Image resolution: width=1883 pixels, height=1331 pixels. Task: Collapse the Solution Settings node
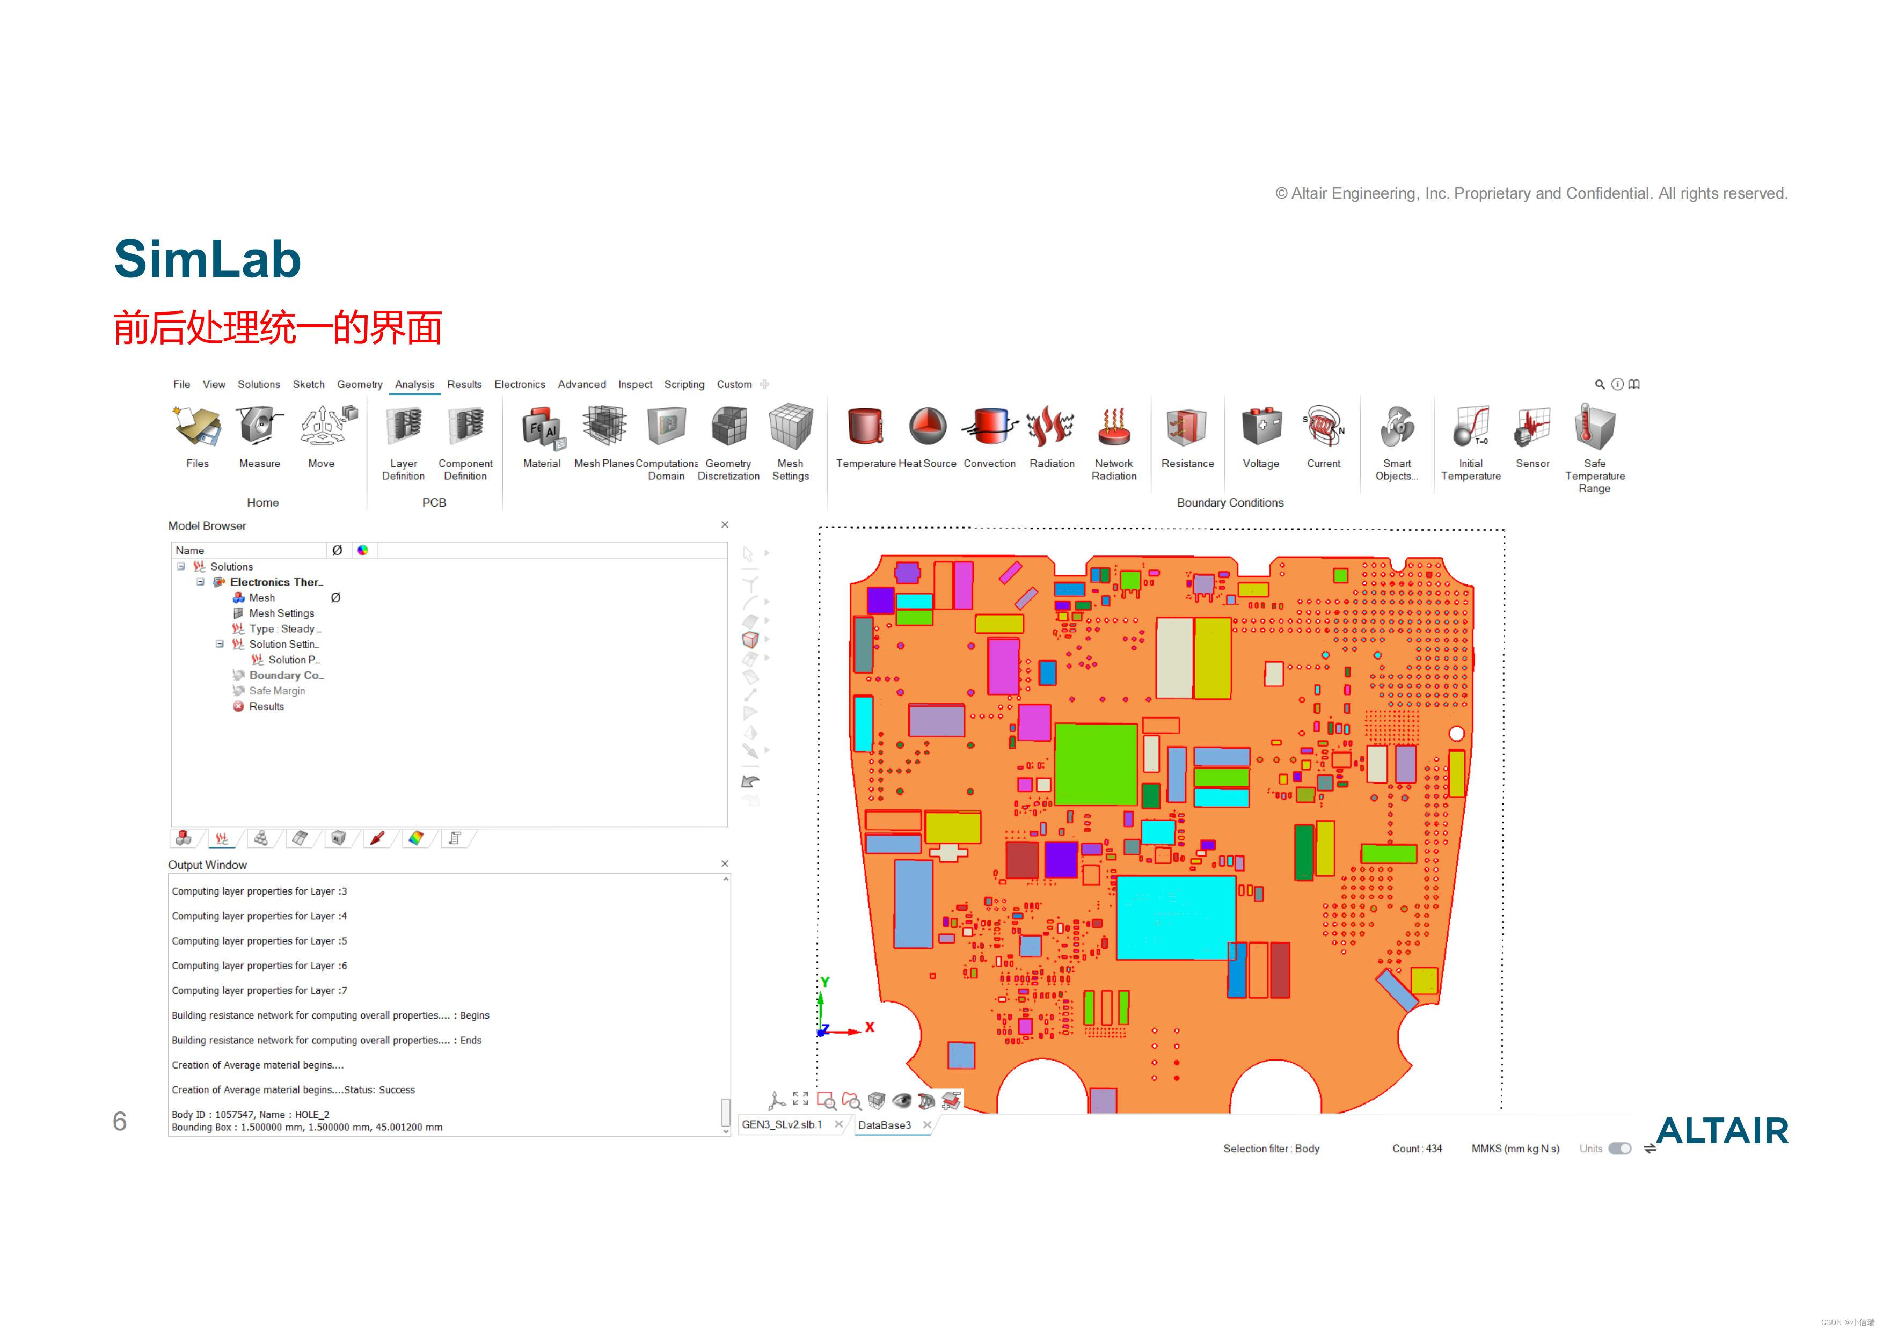tap(220, 645)
